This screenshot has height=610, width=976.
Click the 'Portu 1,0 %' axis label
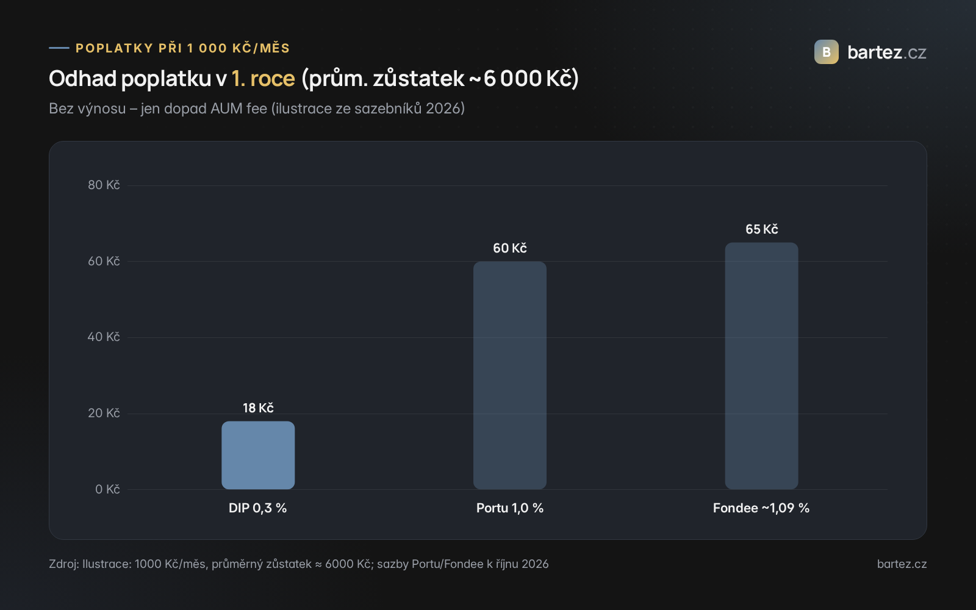510,508
